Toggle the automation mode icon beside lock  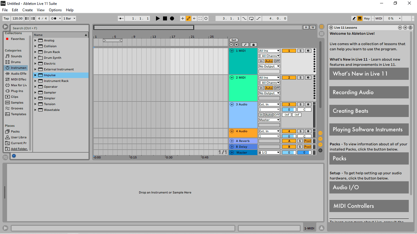coord(245,45)
